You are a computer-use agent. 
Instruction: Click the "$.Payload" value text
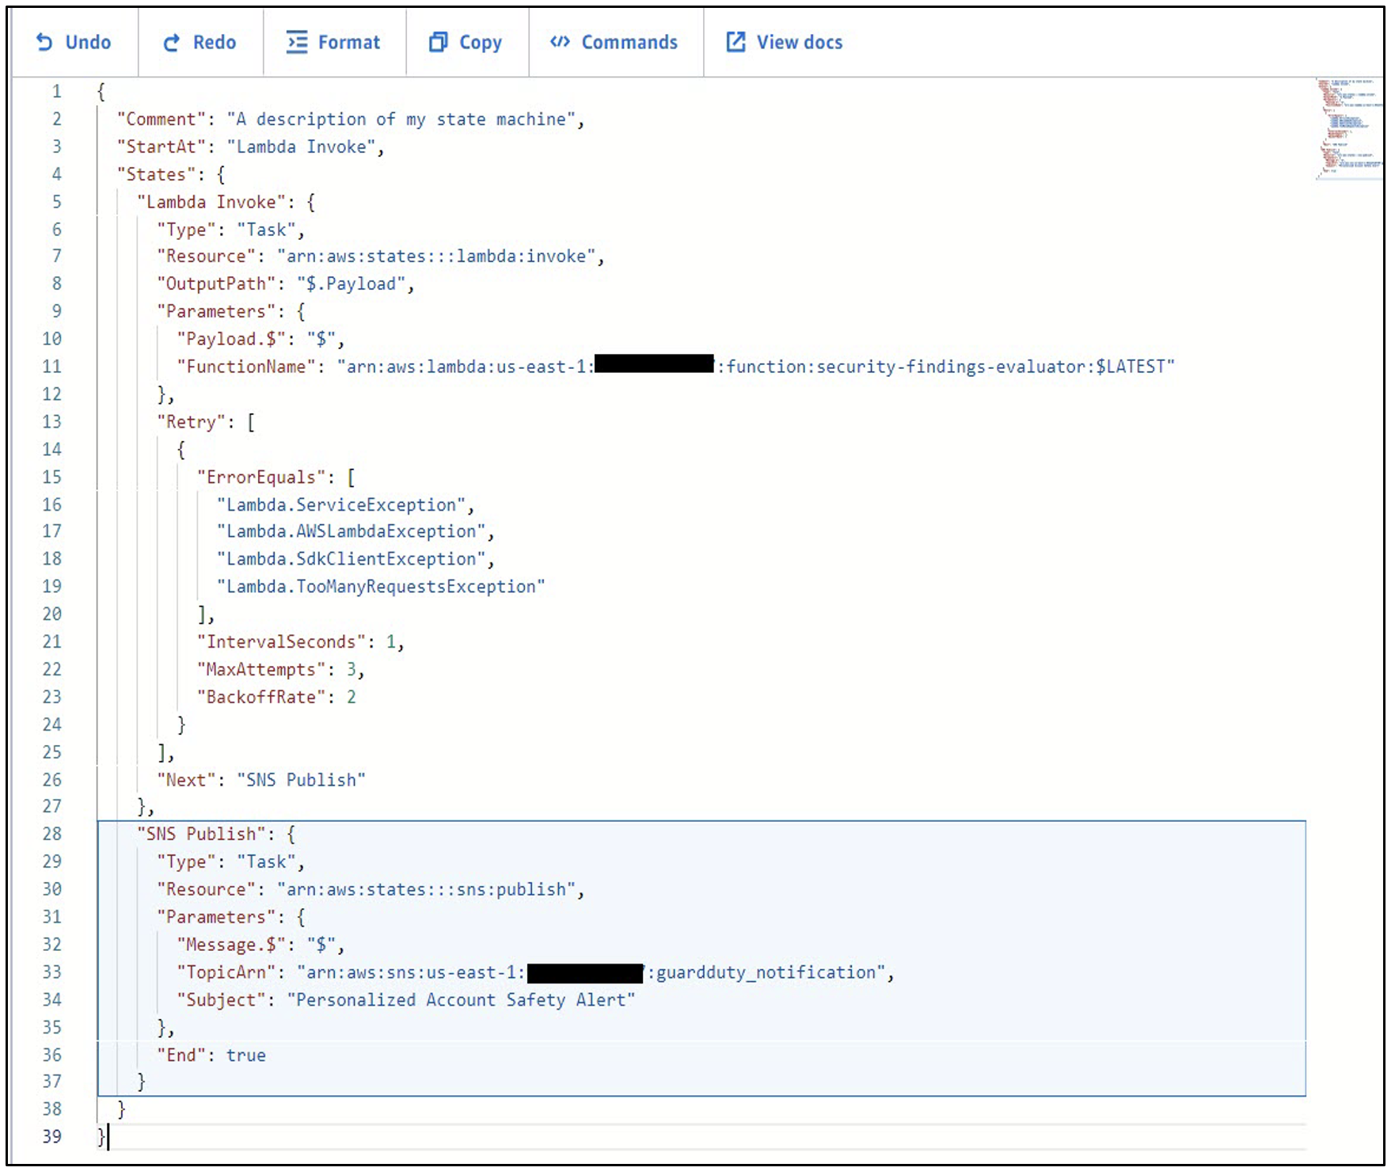click(352, 284)
